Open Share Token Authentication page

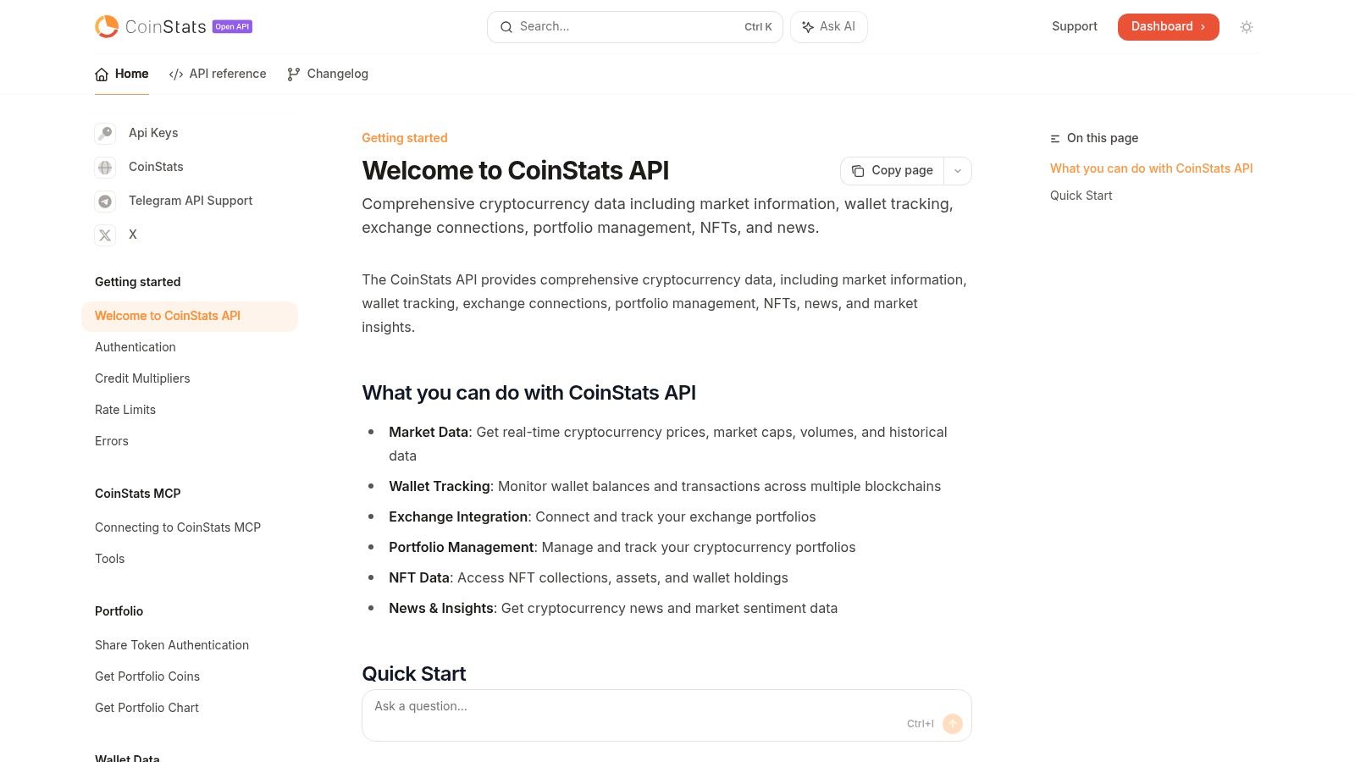(172, 645)
